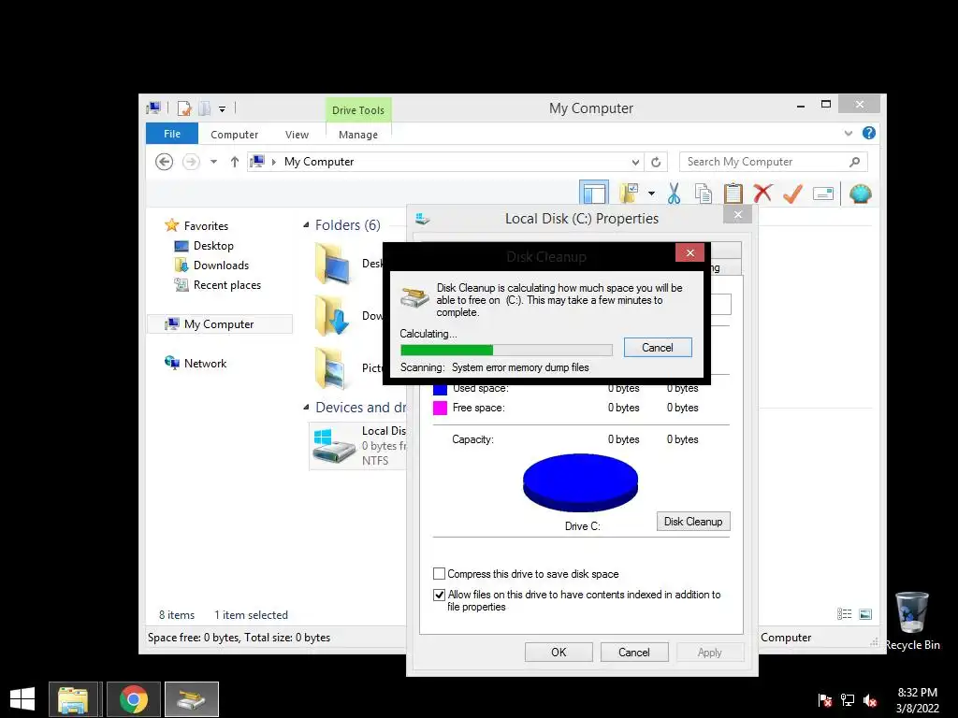Click the Refresh button in address bar
Screen dimensions: 958x718
(x=656, y=163)
